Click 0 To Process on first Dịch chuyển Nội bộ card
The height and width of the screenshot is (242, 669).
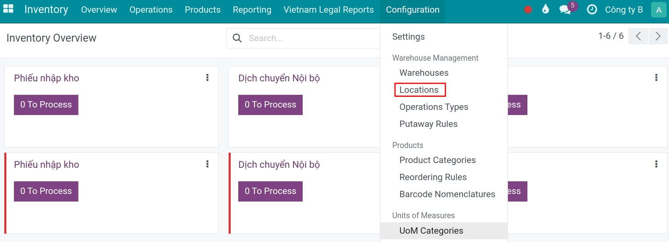pos(270,105)
